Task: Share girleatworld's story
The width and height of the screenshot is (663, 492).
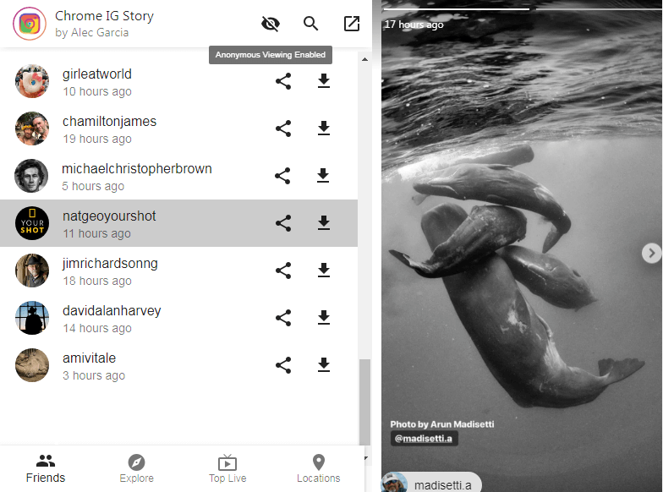Action: tap(283, 81)
